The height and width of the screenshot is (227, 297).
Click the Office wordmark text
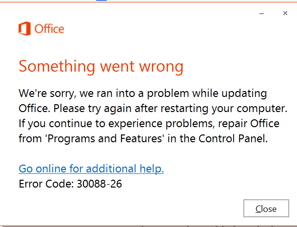[49, 29]
